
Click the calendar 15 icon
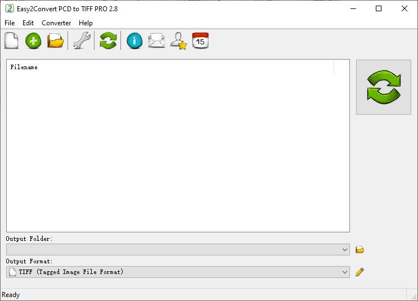(x=200, y=41)
